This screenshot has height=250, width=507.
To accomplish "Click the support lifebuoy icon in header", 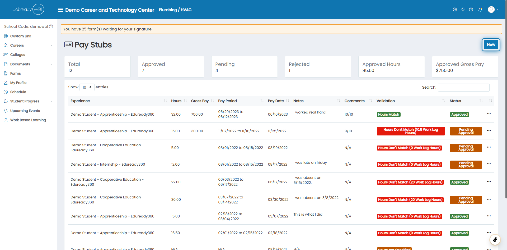I will coord(455,10).
